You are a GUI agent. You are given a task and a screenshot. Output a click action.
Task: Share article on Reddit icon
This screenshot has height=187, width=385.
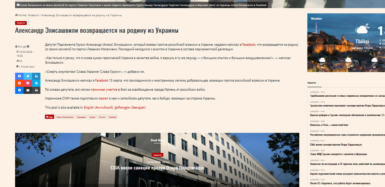coord(19,83)
